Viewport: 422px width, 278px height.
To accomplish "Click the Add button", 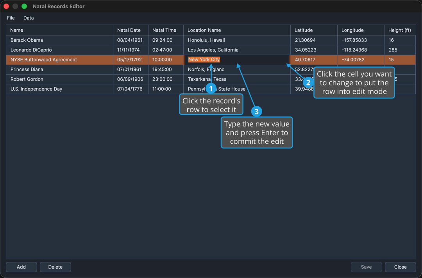I will click(21, 267).
